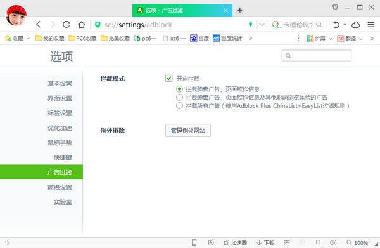Open the home page via house icon
Viewport: 380px width, 248px height.
[82, 25]
